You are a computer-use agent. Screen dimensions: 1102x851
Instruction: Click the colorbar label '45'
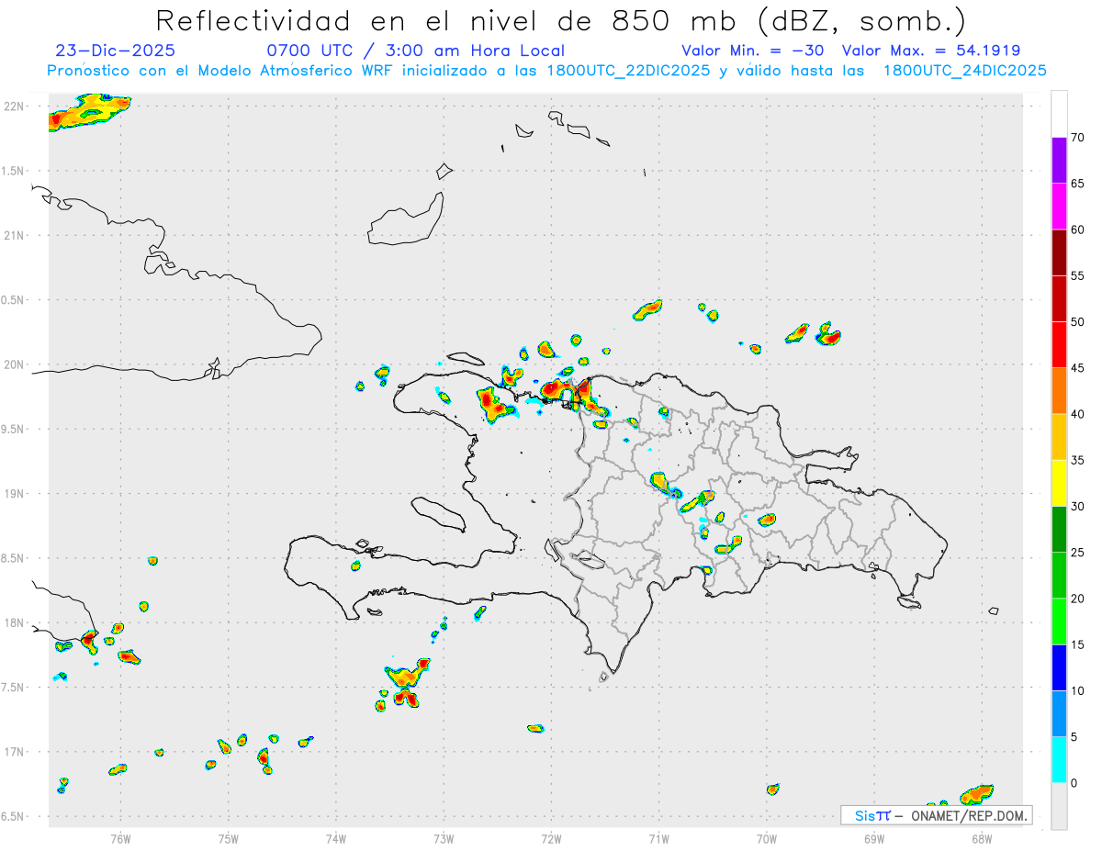[1077, 368]
